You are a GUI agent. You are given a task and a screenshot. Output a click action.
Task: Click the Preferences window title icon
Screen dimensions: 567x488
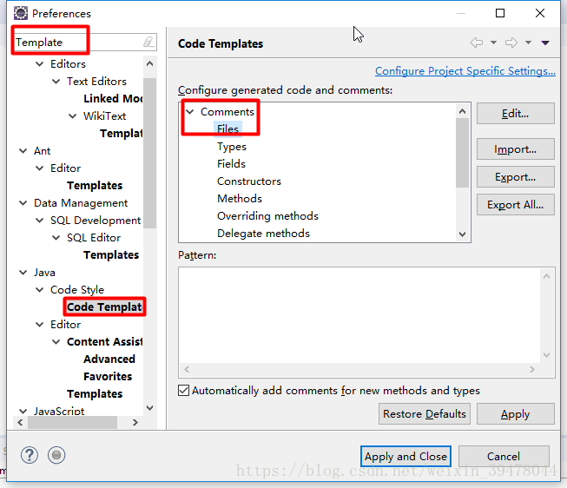click(x=21, y=13)
